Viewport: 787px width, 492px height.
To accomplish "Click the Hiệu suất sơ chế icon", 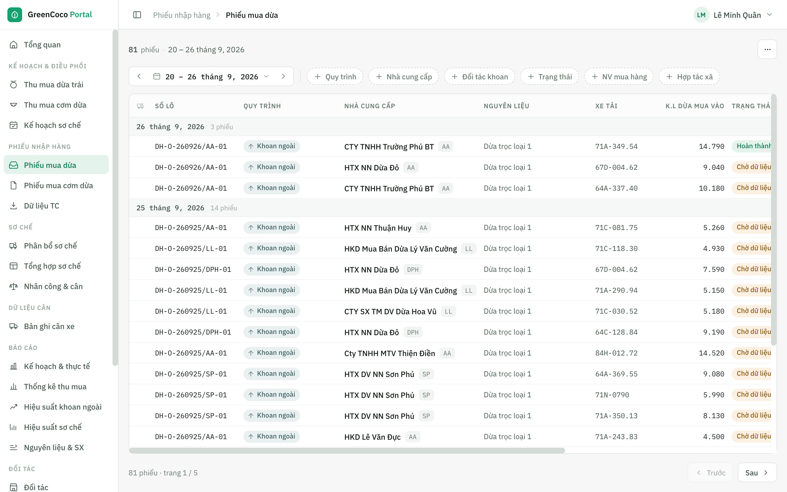I will click(x=13, y=427).
